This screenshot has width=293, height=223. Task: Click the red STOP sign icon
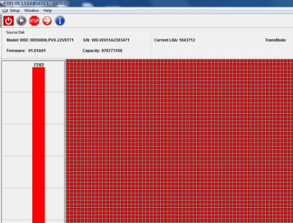[34, 20]
